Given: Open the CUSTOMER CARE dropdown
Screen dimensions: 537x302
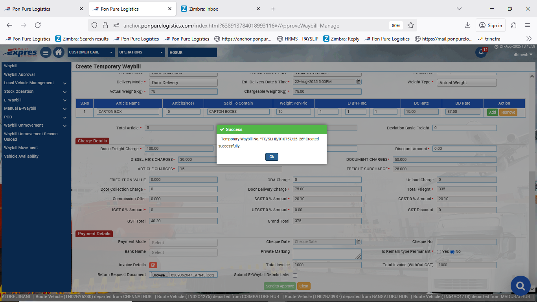Looking at the screenshot, I should pyautogui.click(x=91, y=52).
